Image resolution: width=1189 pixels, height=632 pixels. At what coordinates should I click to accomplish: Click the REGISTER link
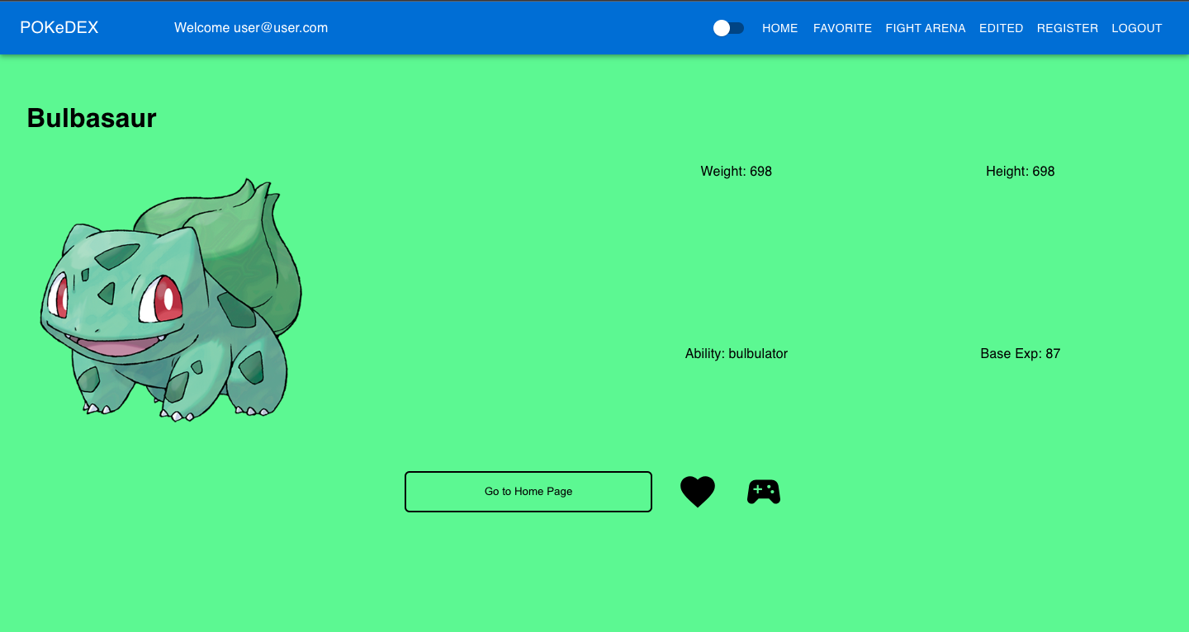pyautogui.click(x=1067, y=28)
